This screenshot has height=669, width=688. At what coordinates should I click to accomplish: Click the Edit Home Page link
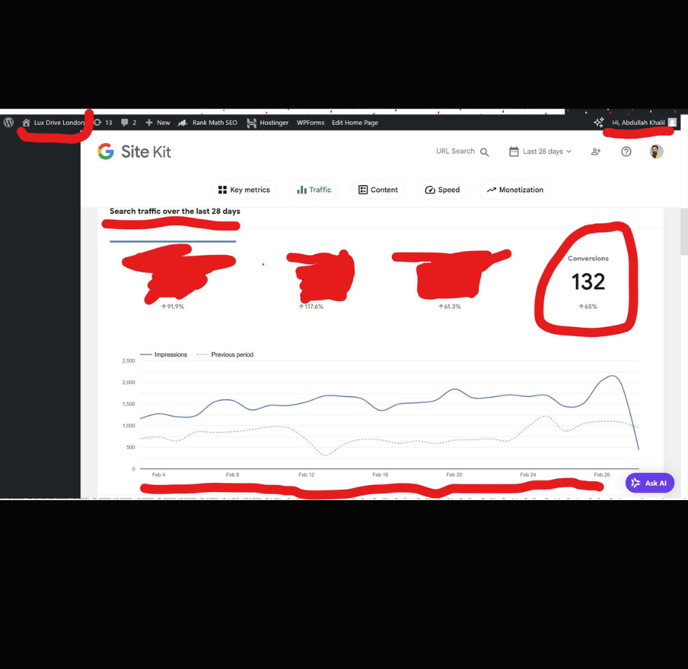[355, 122]
